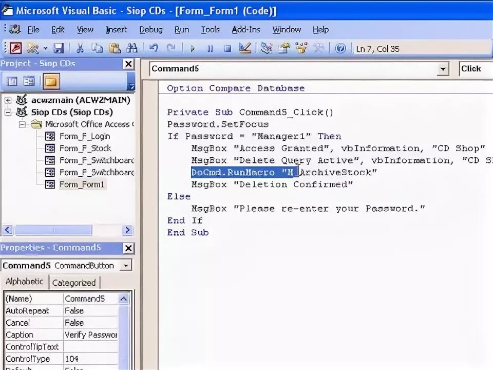
Task: Click the Redo toolbar icon
Action: [170, 48]
